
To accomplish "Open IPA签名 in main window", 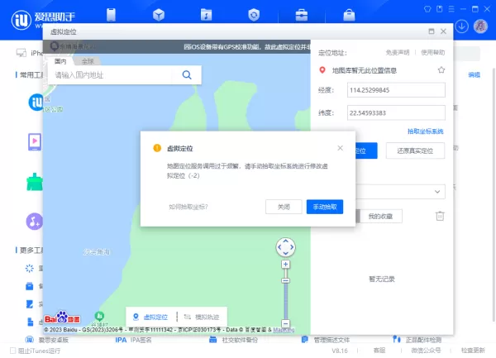I will (x=133, y=340).
